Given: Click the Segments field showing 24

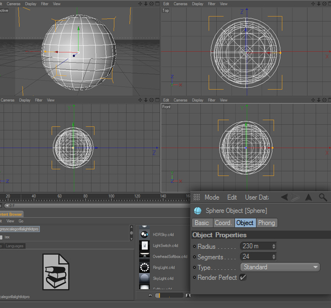Looking at the screenshot, I should click(258, 257).
